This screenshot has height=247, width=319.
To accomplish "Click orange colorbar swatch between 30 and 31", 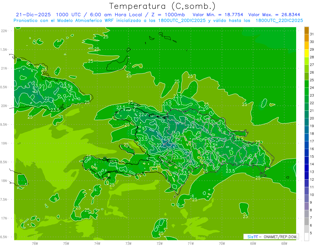I will [x=307, y=38].
